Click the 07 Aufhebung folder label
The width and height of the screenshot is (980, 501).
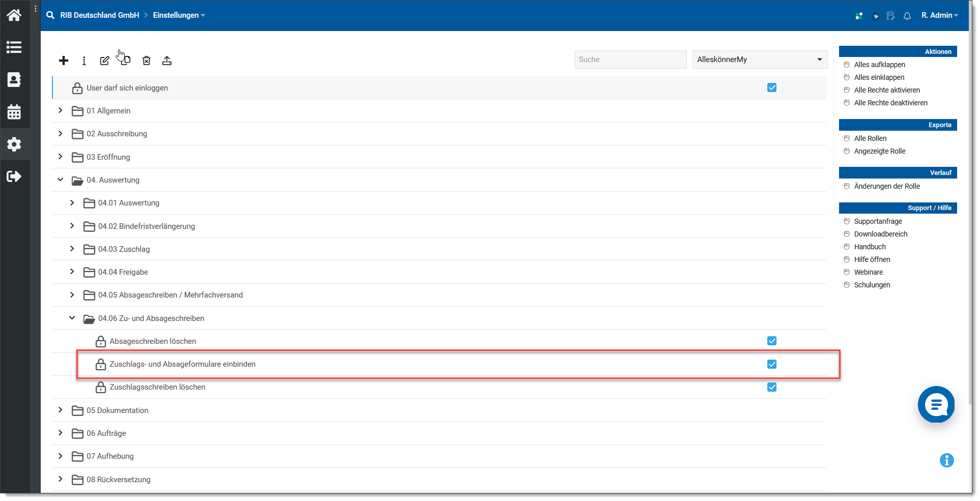tap(110, 456)
